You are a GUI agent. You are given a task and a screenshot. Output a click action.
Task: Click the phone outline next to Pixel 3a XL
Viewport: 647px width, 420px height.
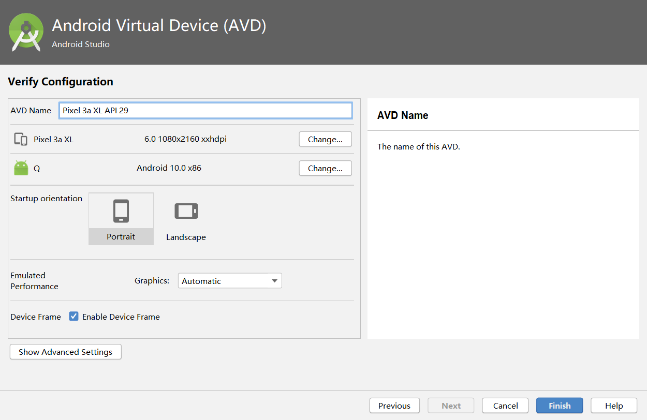tap(22, 139)
